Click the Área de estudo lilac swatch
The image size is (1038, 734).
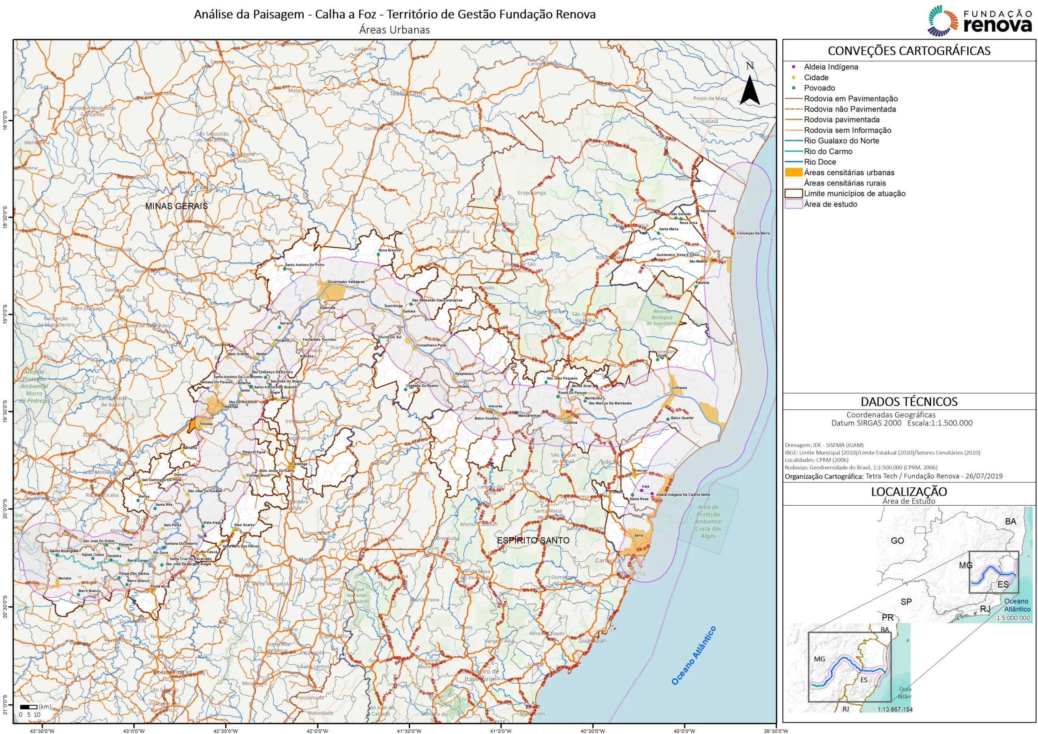(x=794, y=204)
